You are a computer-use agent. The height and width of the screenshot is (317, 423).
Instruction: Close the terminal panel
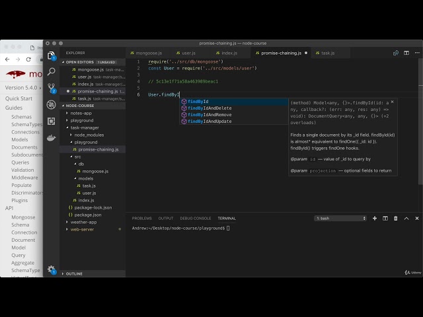coord(417,219)
